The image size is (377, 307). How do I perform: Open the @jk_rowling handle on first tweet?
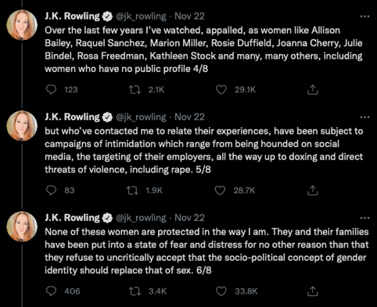[x=141, y=16]
